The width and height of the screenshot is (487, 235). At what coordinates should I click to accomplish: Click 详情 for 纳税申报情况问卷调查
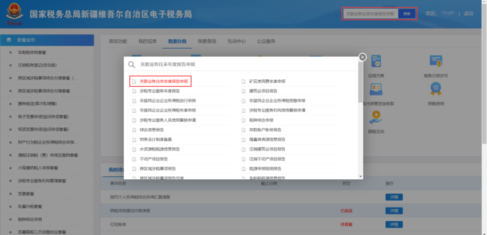click(394, 211)
